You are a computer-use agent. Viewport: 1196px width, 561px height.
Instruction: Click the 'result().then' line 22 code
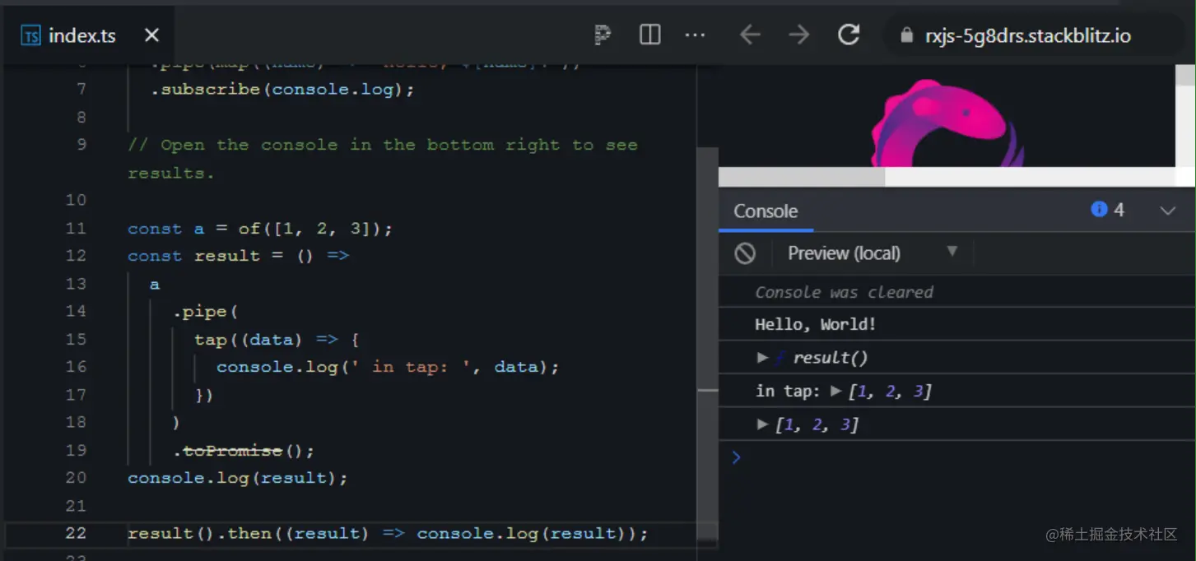pyautogui.click(x=388, y=534)
